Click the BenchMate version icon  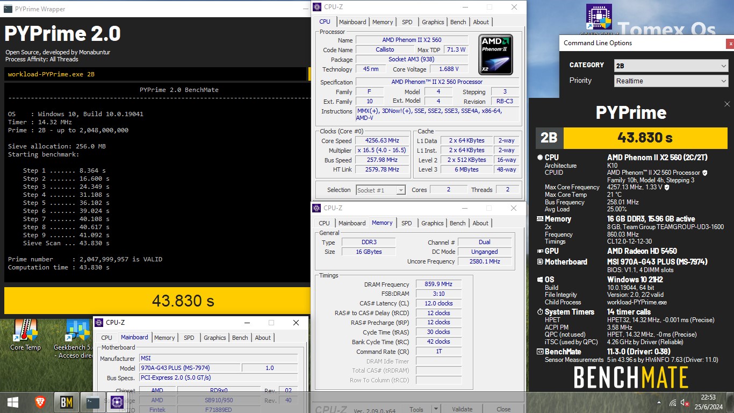coord(539,352)
